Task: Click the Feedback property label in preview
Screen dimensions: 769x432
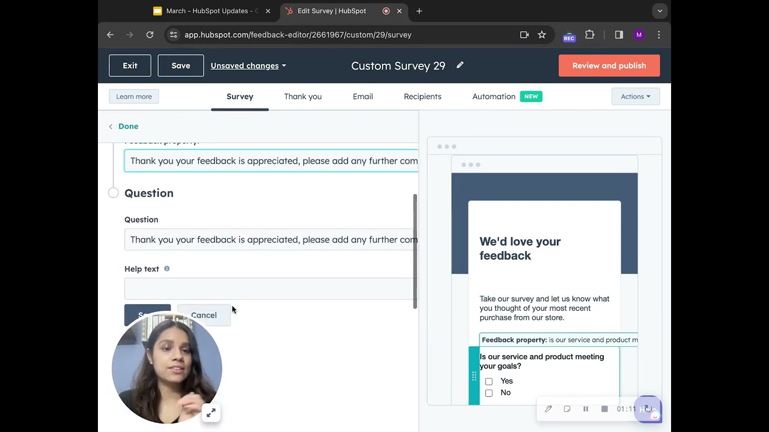Action: (x=514, y=340)
